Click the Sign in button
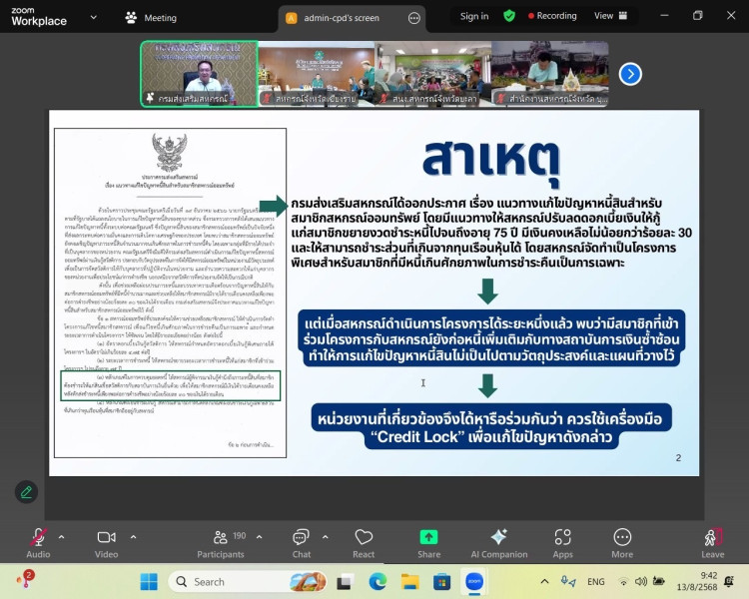This screenshot has width=749, height=599. [x=474, y=16]
